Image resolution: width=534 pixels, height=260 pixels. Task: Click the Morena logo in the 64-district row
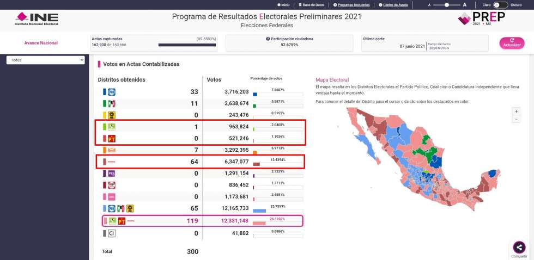[x=111, y=162]
